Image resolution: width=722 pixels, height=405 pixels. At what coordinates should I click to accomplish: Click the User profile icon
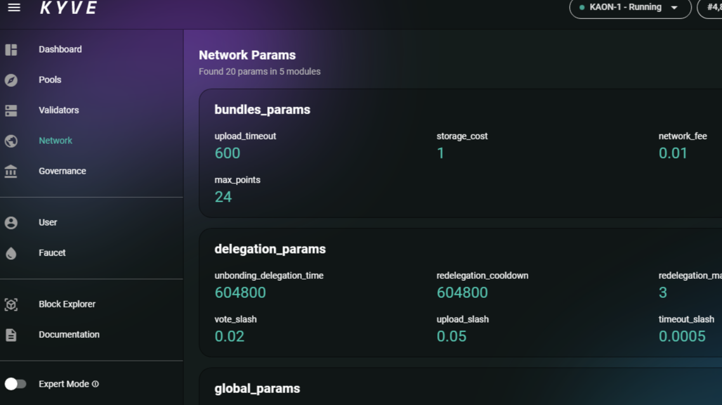pyautogui.click(x=13, y=222)
